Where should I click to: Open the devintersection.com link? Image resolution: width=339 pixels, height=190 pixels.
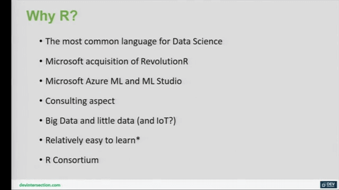[x=40, y=185]
